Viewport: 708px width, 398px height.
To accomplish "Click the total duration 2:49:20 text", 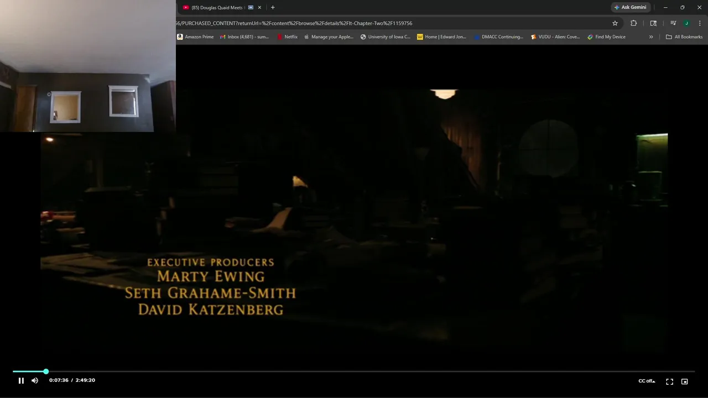I will click(85, 380).
